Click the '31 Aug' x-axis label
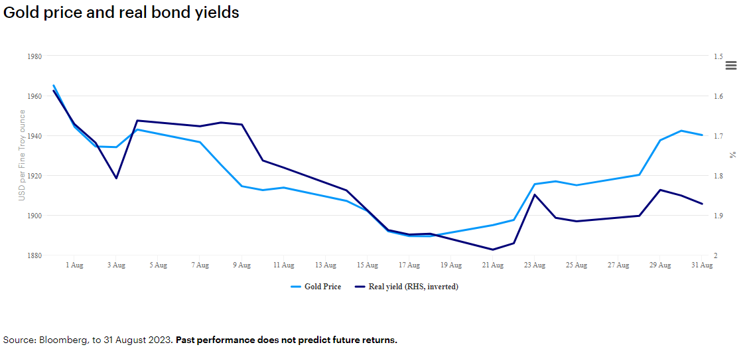This screenshot has width=753, height=355. (x=702, y=265)
